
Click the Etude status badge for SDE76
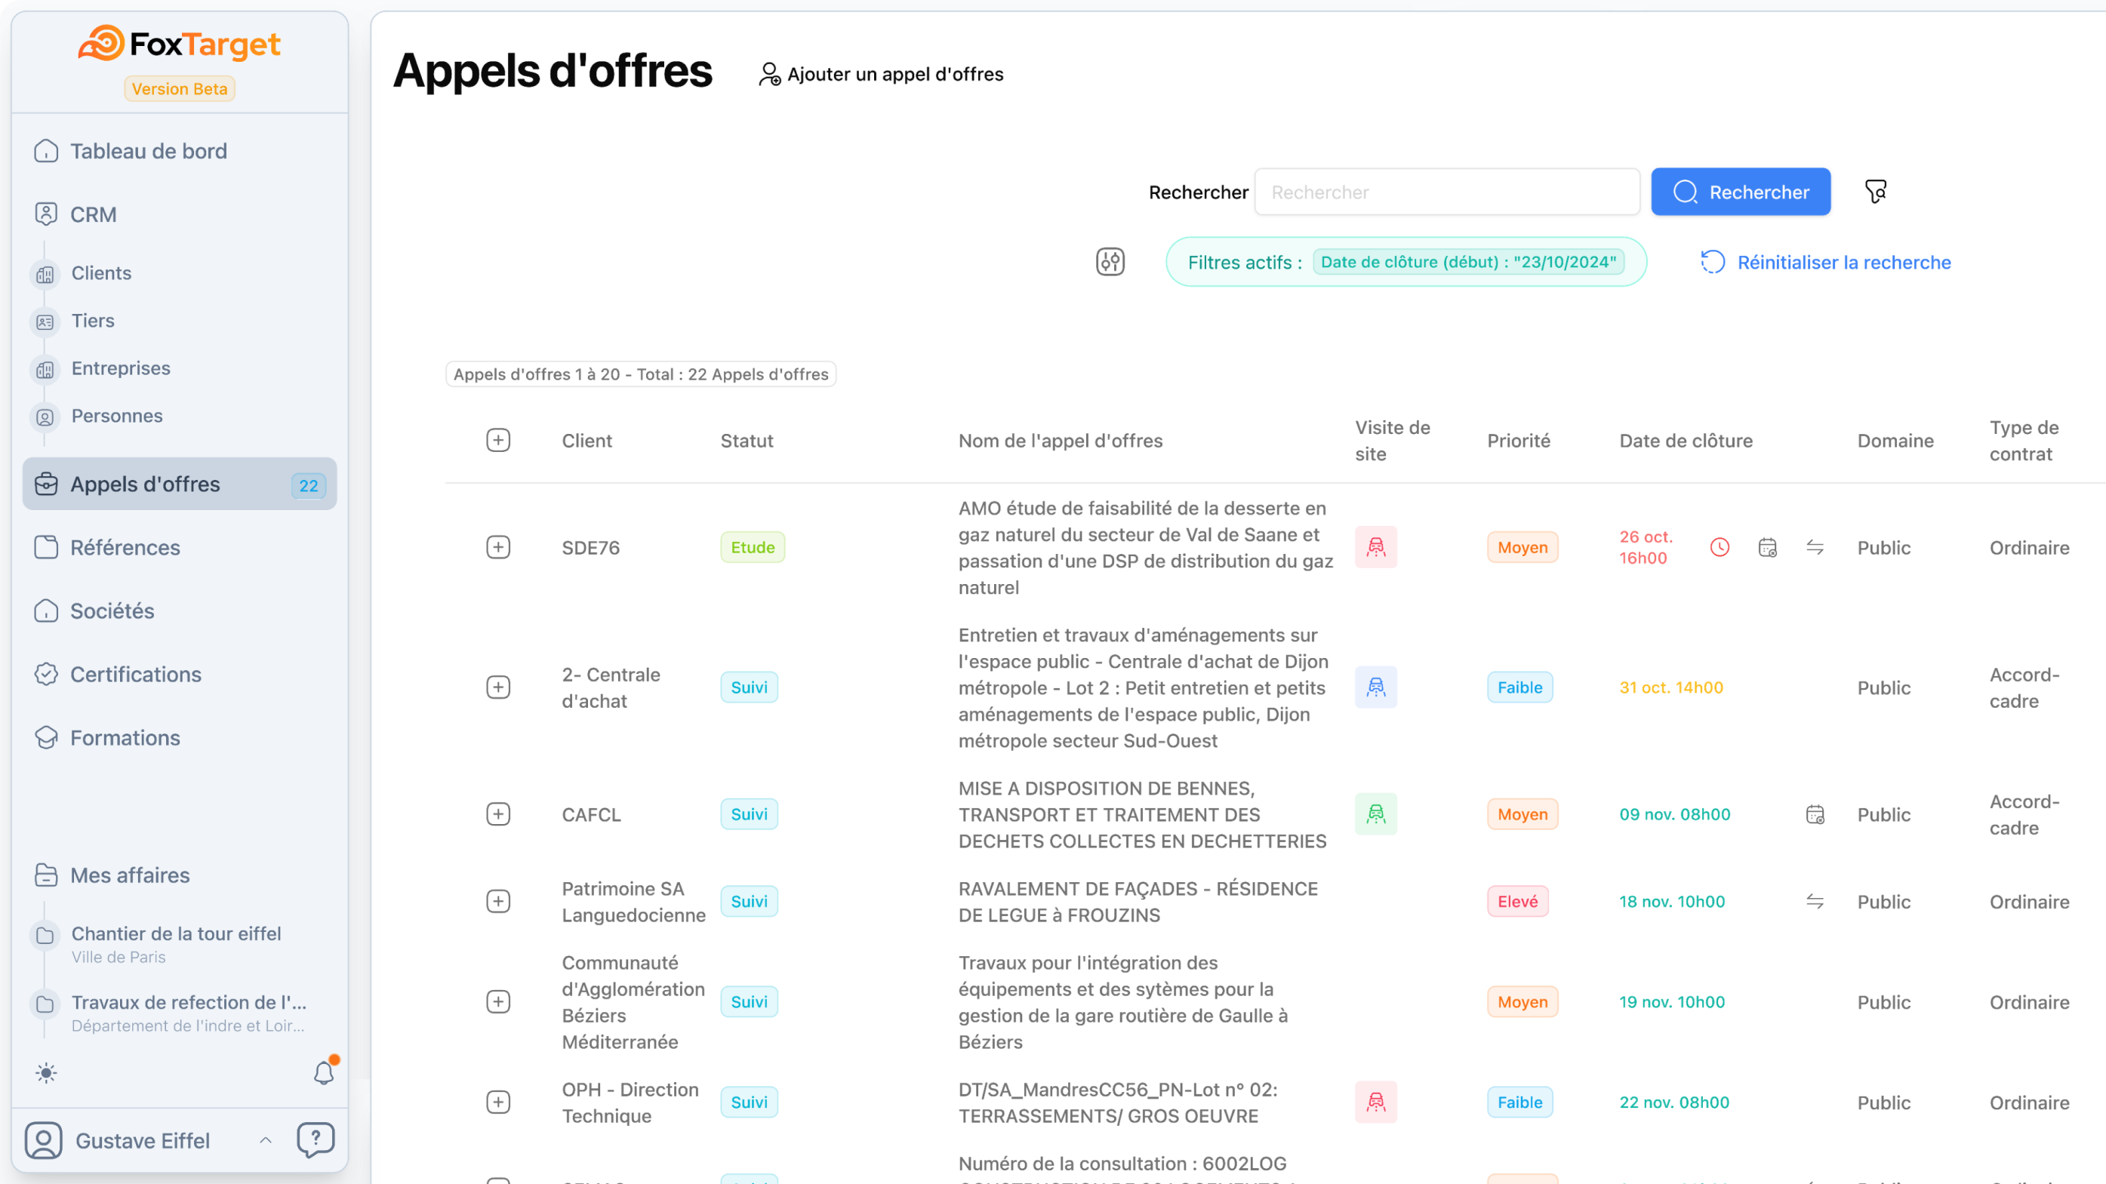coord(752,546)
